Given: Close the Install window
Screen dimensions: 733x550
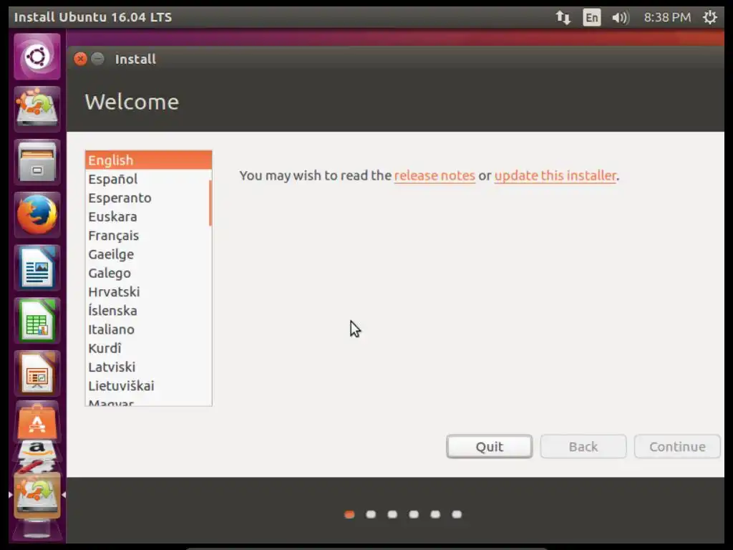Looking at the screenshot, I should pos(80,59).
